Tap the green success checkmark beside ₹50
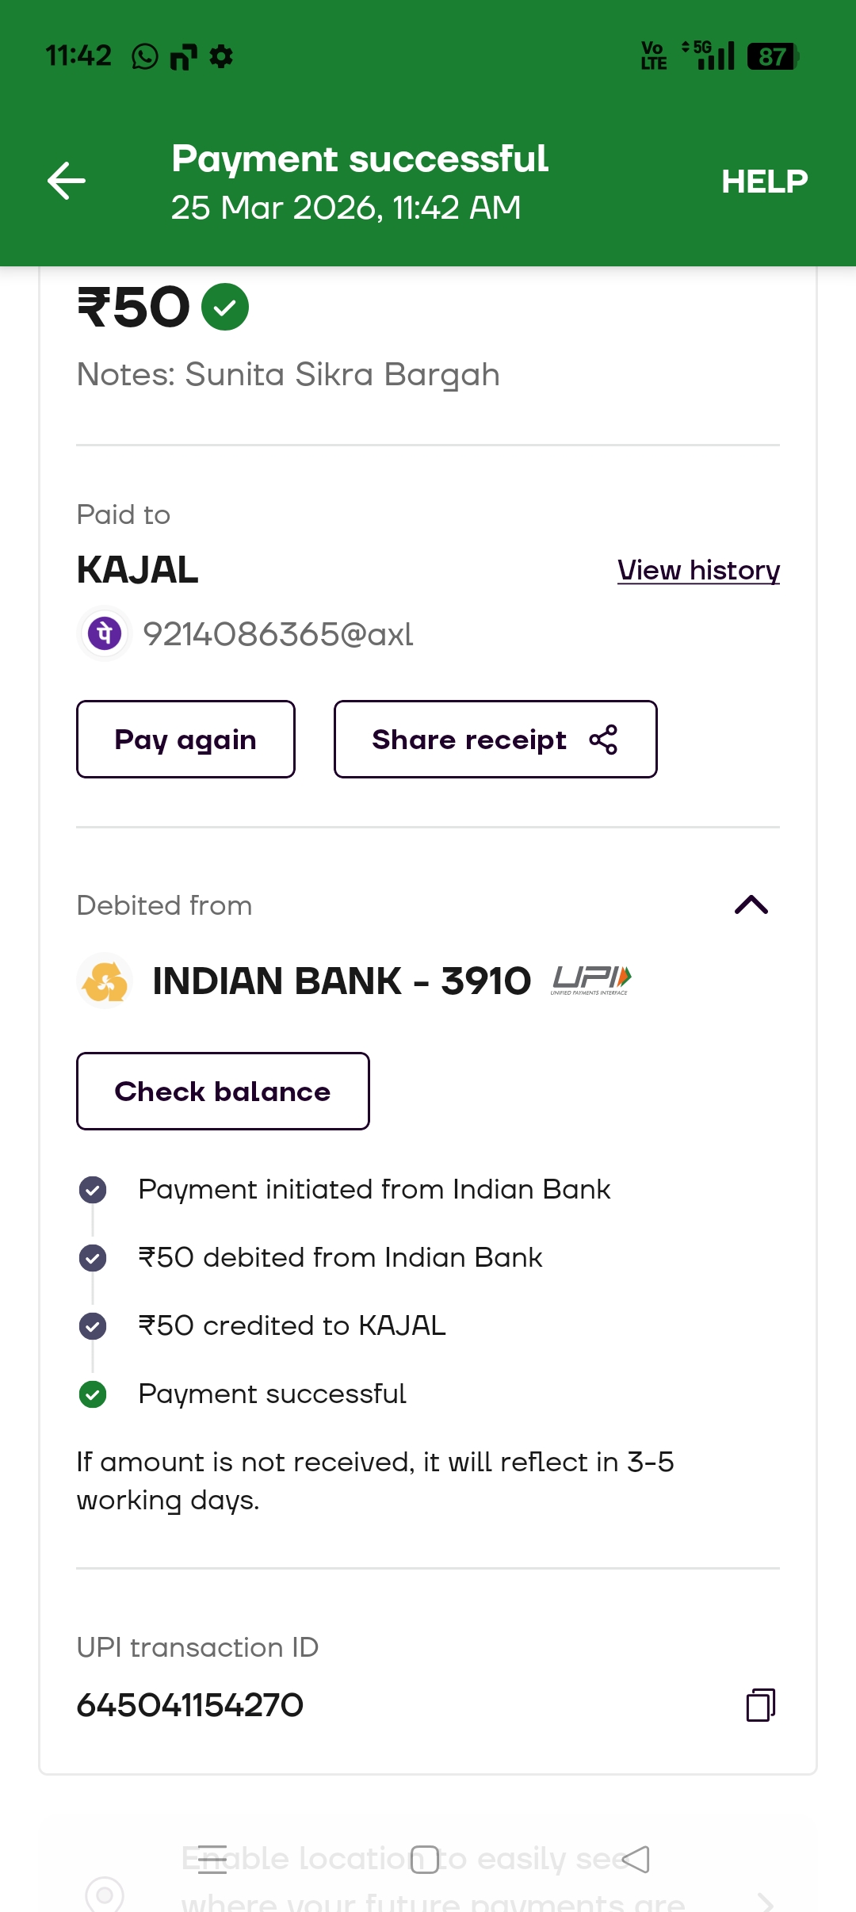This screenshot has height=1912, width=856. tap(225, 307)
